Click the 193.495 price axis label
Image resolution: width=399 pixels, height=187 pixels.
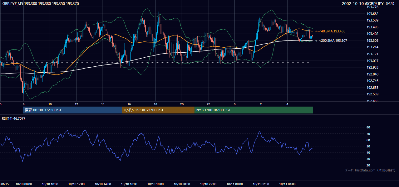point(372,27)
